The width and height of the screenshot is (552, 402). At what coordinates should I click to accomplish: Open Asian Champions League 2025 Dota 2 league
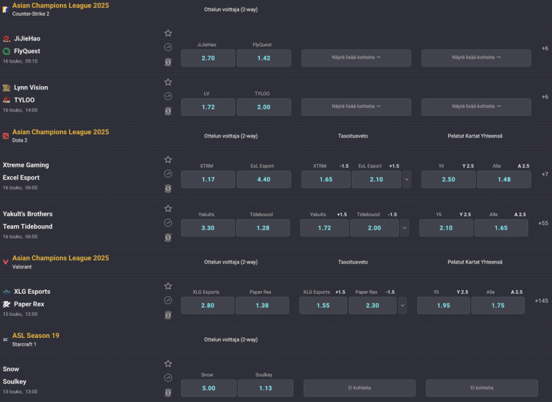(x=60, y=132)
